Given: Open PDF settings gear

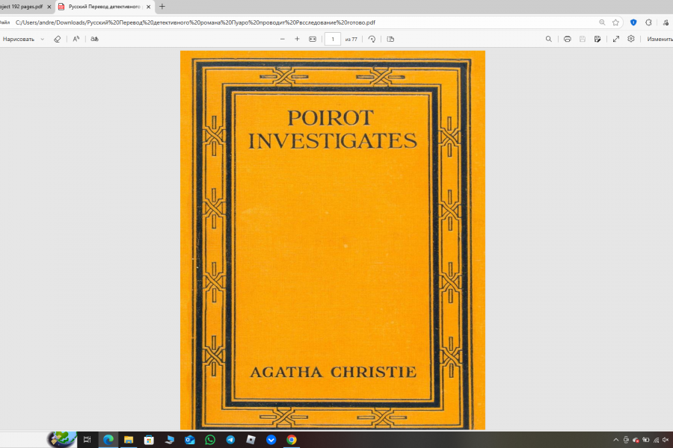Looking at the screenshot, I should pos(631,39).
